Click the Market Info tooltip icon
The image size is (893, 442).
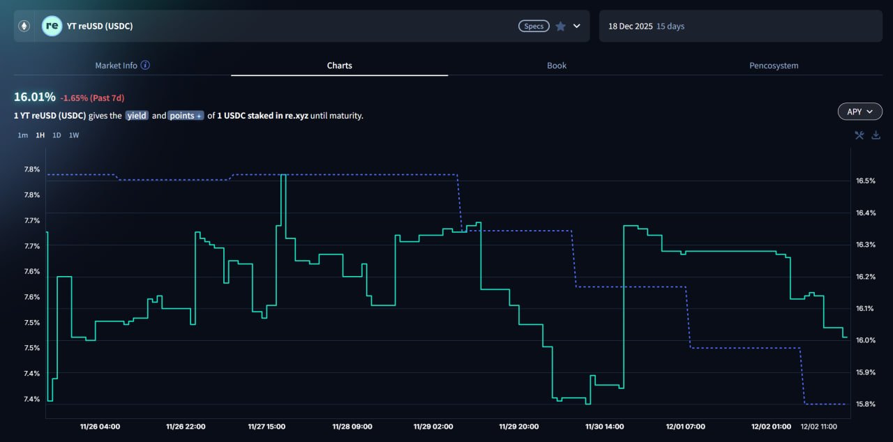pos(145,66)
